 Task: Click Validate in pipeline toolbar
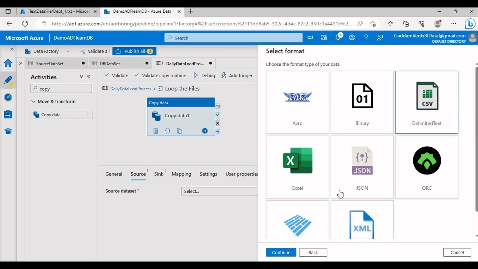[x=116, y=75]
